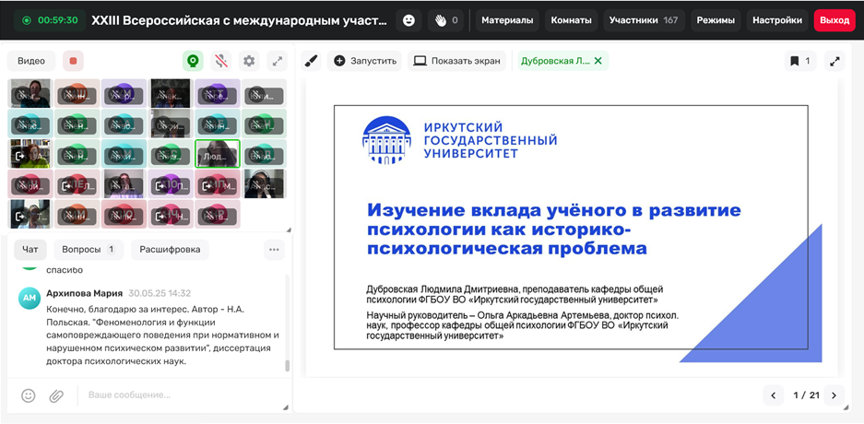The height and width of the screenshot is (424, 864).
Task: Click the red Выход button
Action: [834, 20]
